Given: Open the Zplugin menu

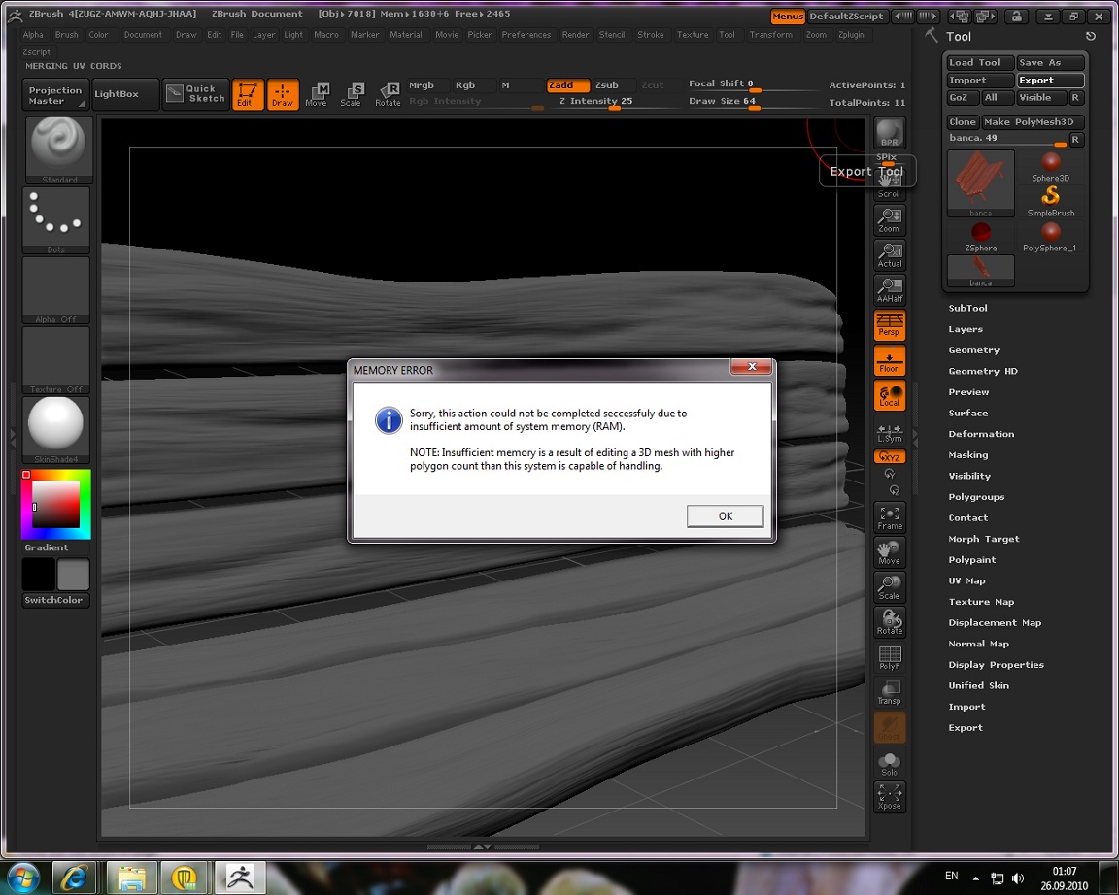Looking at the screenshot, I should pos(851,34).
